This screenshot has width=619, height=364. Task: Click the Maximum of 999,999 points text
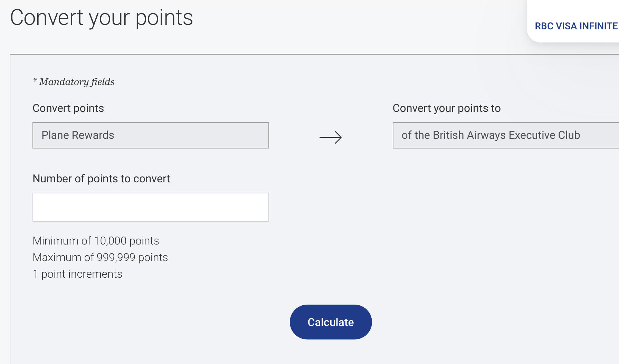[100, 257]
